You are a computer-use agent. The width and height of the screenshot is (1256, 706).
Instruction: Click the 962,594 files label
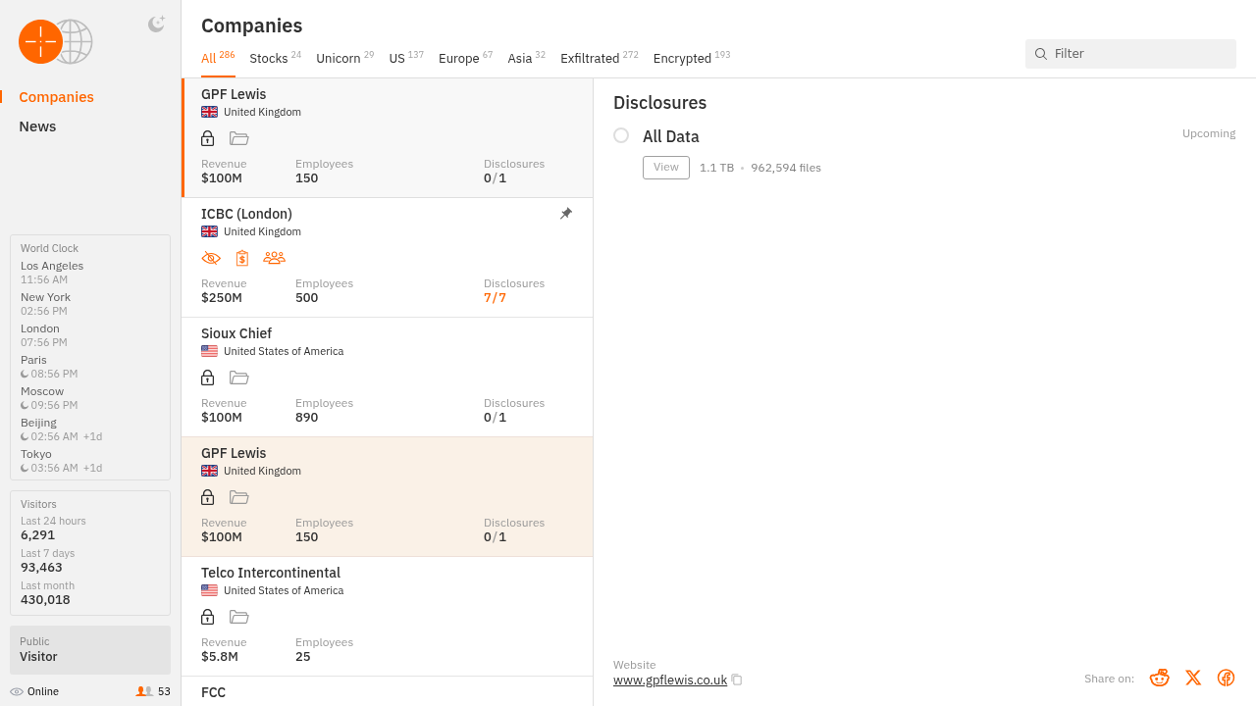(786, 168)
